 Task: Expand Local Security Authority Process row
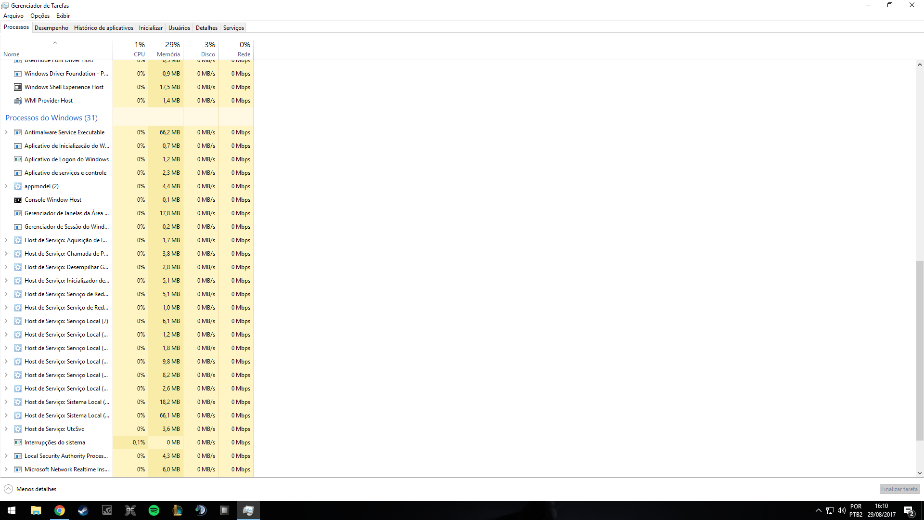6,456
